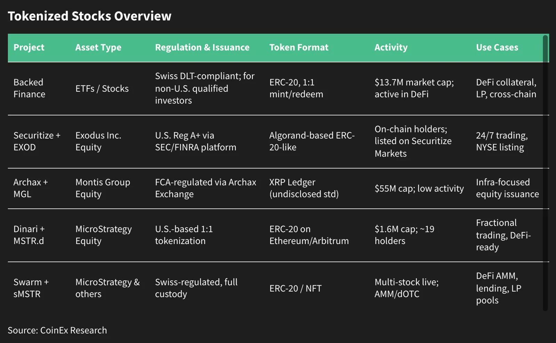Click the Asset Type column header
556x343 pixels.
pos(98,48)
